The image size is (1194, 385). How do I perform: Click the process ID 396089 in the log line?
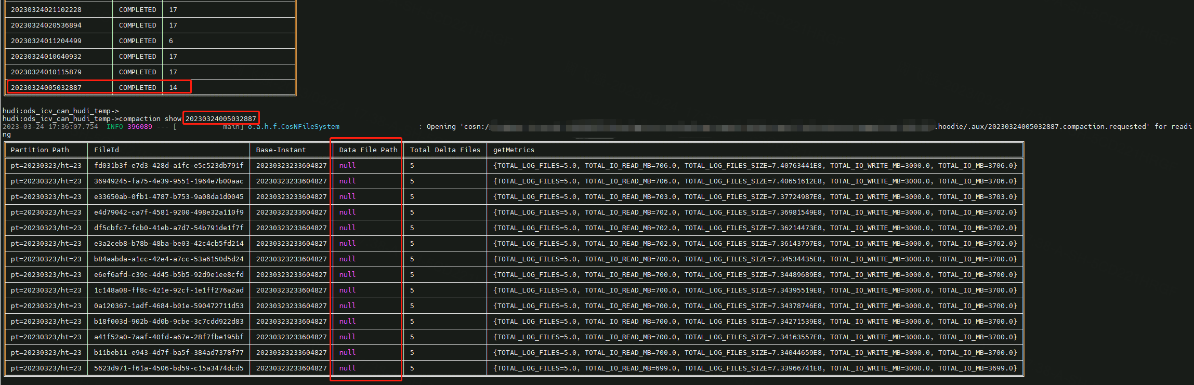(x=140, y=126)
